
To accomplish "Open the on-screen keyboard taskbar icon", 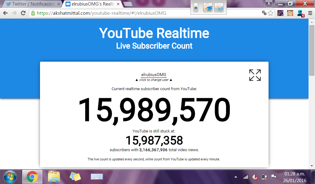I will coord(97,177).
